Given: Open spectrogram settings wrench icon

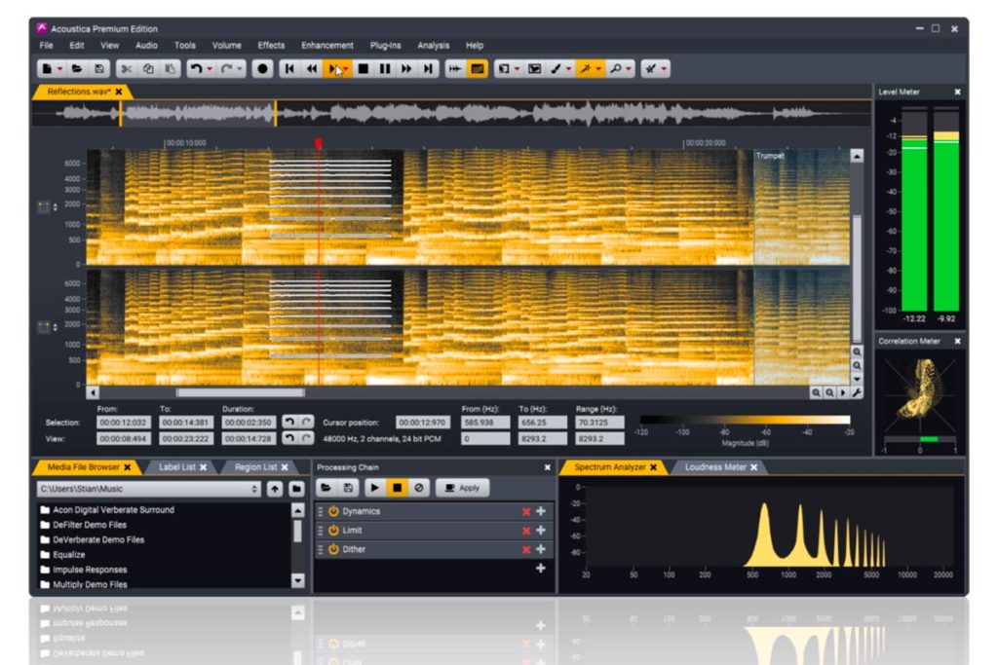Looking at the screenshot, I should pyautogui.click(x=857, y=393).
